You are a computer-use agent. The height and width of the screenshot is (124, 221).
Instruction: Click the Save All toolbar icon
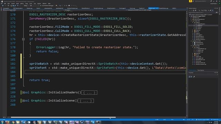(15, 6)
